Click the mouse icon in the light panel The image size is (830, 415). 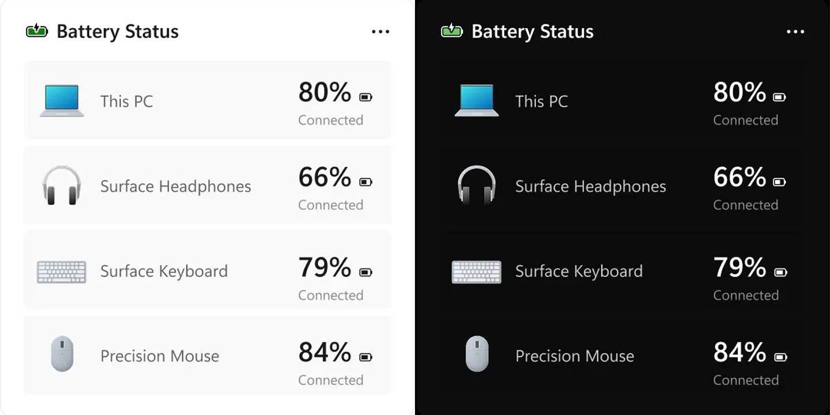[62, 353]
